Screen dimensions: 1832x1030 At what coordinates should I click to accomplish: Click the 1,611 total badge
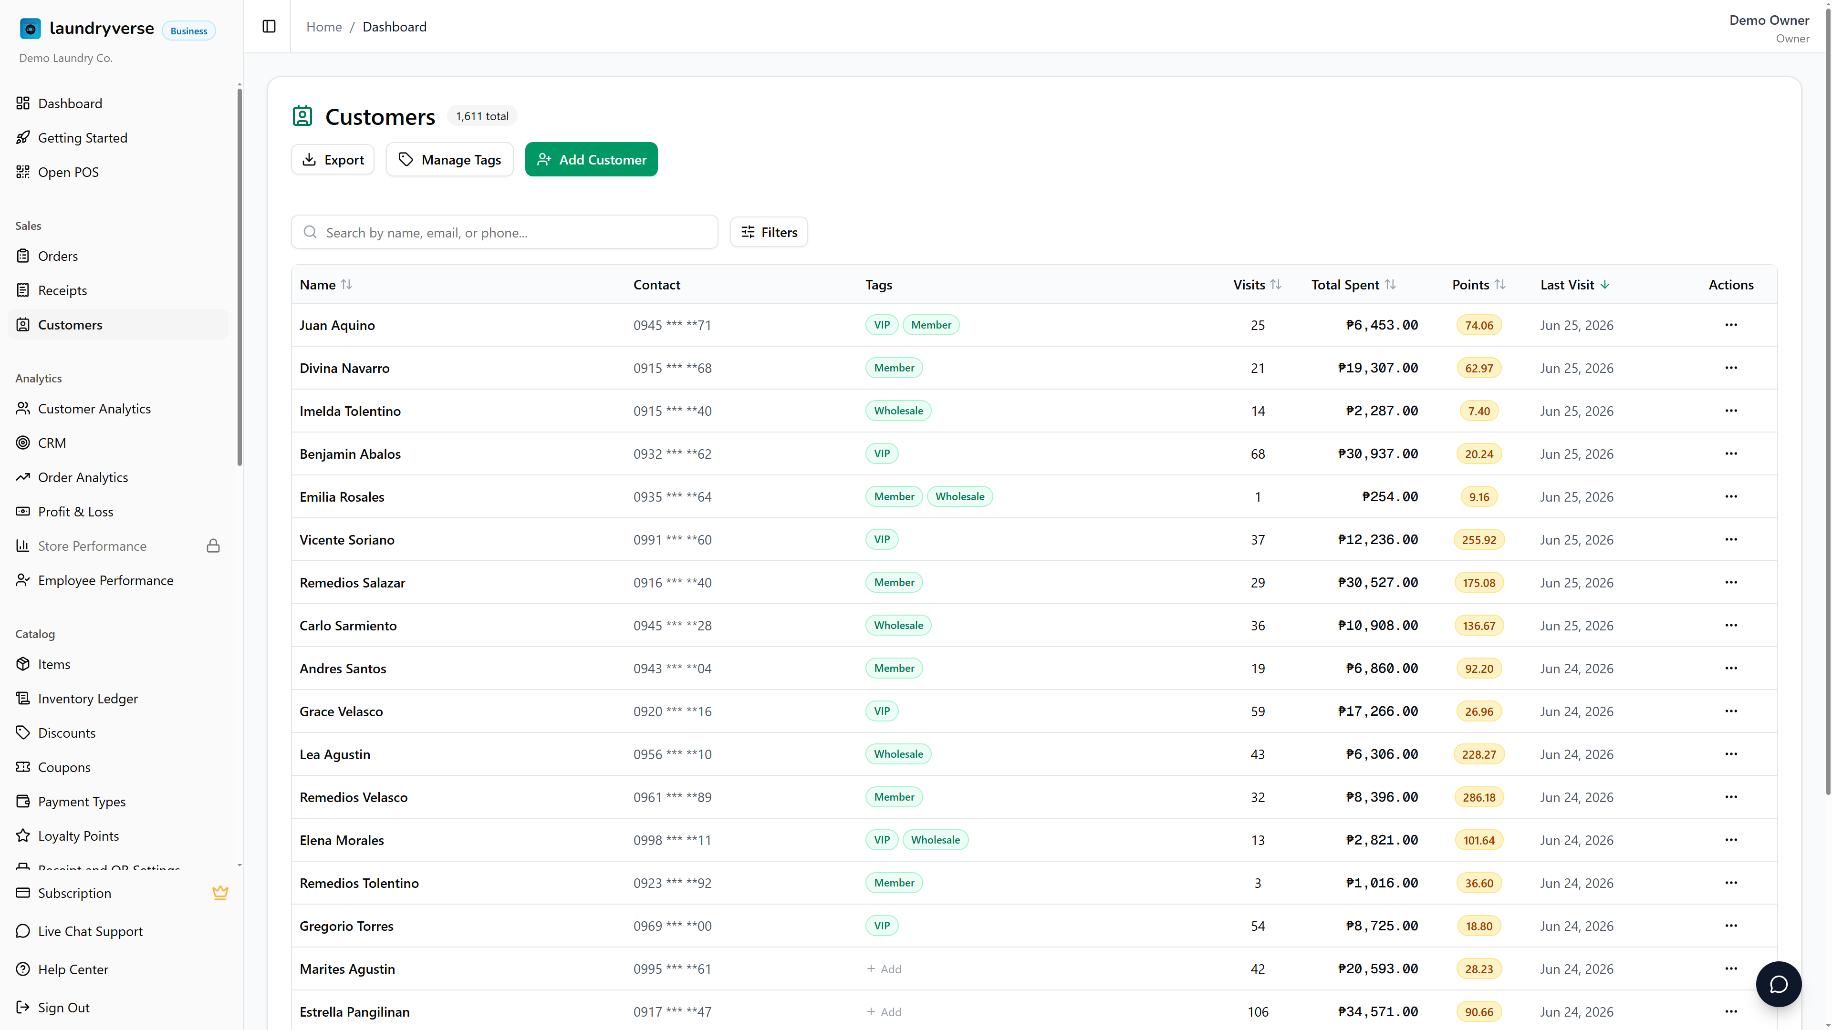482,116
